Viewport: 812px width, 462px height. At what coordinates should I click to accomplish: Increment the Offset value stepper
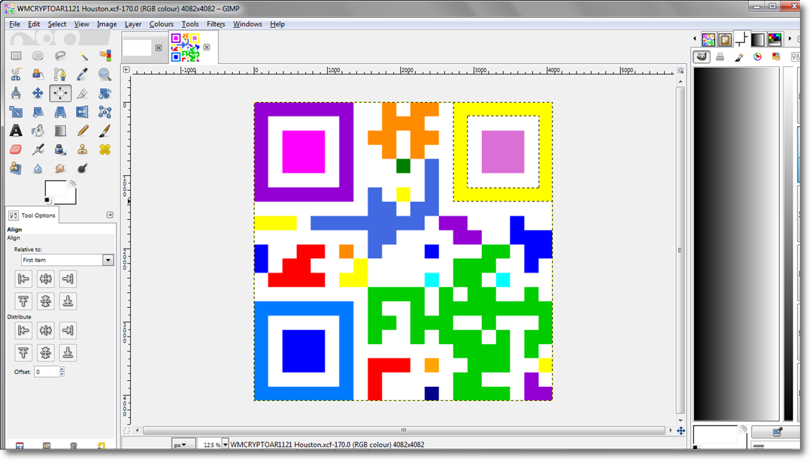click(62, 369)
